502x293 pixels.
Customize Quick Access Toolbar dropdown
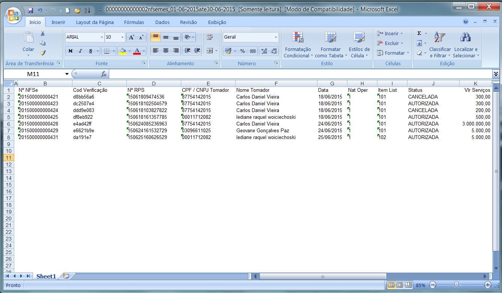pyautogui.click(x=99, y=10)
